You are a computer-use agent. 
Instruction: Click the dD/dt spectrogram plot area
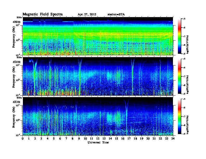(x=98, y=76)
